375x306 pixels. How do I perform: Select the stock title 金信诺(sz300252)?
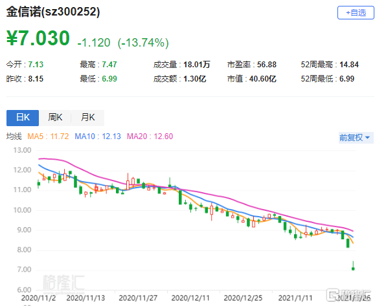(x=53, y=12)
